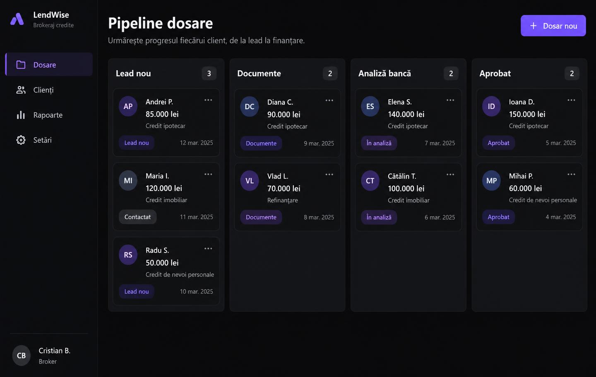596x377 pixels.
Task: Click the Aprobat badge on Ioana D.
Action: pyautogui.click(x=499, y=143)
